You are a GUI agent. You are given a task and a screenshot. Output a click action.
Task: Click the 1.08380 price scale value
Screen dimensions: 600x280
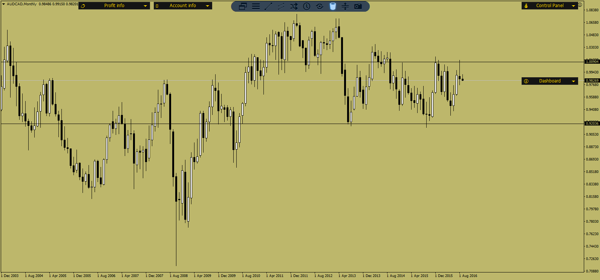[x=592, y=10]
